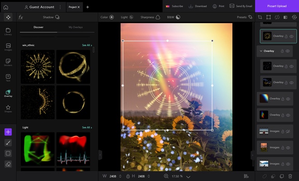Select the Frame resize tool
The height and width of the screenshot is (181, 299).
coord(269,17)
